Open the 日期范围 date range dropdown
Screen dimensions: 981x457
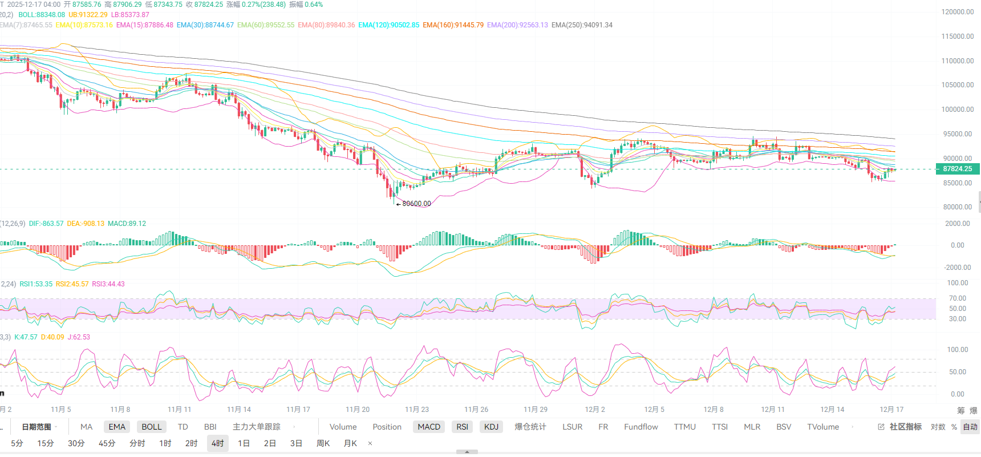(x=39, y=427)
